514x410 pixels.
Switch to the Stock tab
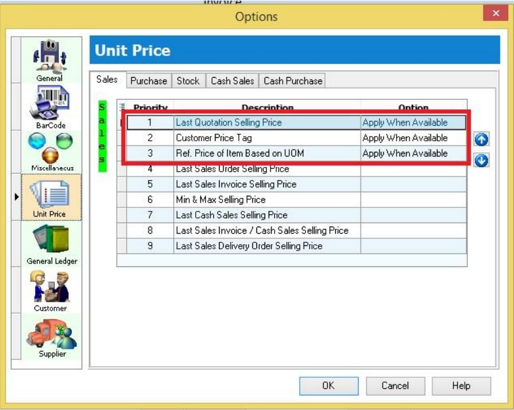188,81
